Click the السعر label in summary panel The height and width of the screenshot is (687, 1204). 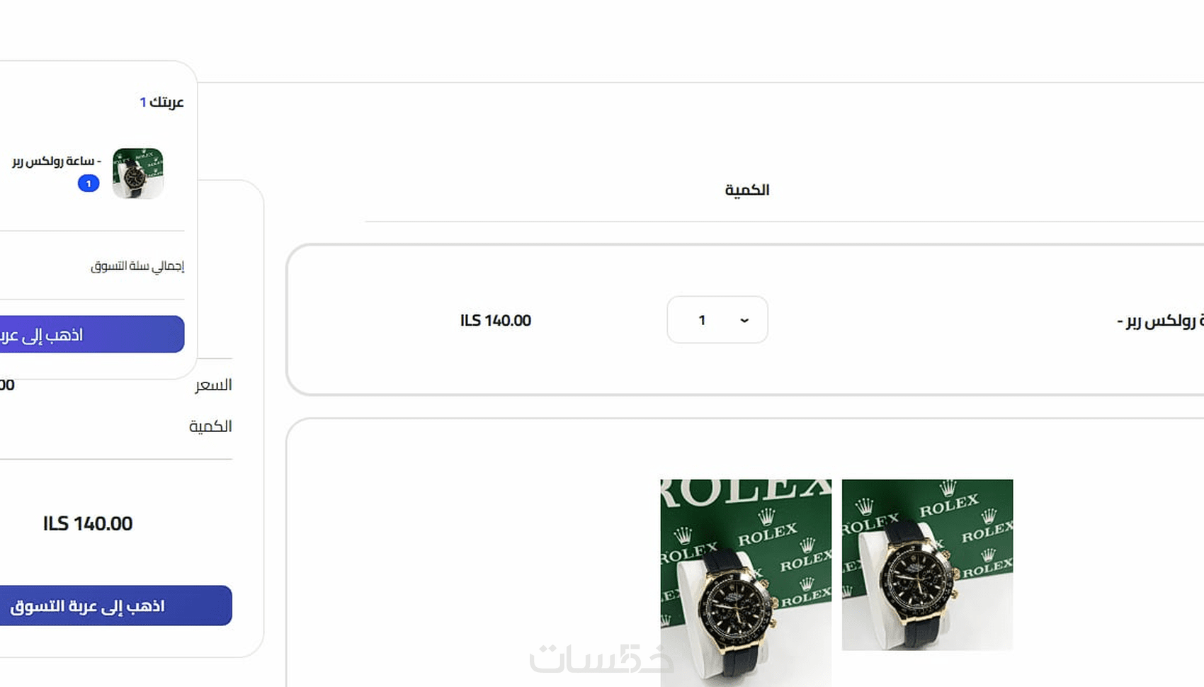tap(213, 385)
